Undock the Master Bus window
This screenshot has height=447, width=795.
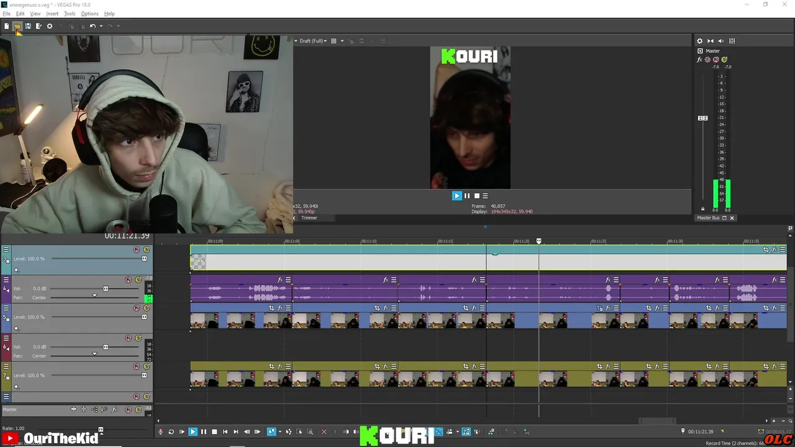coord(724,218)
